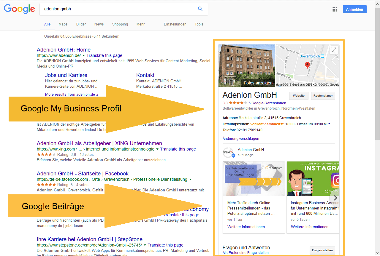Click the red map location pin

(x=307, y=65)
